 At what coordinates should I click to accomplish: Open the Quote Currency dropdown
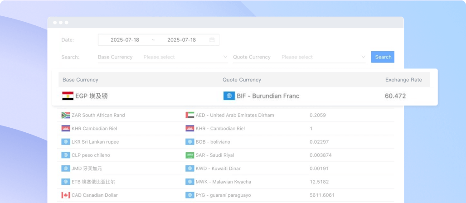click(320, 57)
